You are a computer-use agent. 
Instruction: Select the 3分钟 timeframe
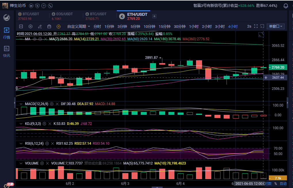click(122, 26)
